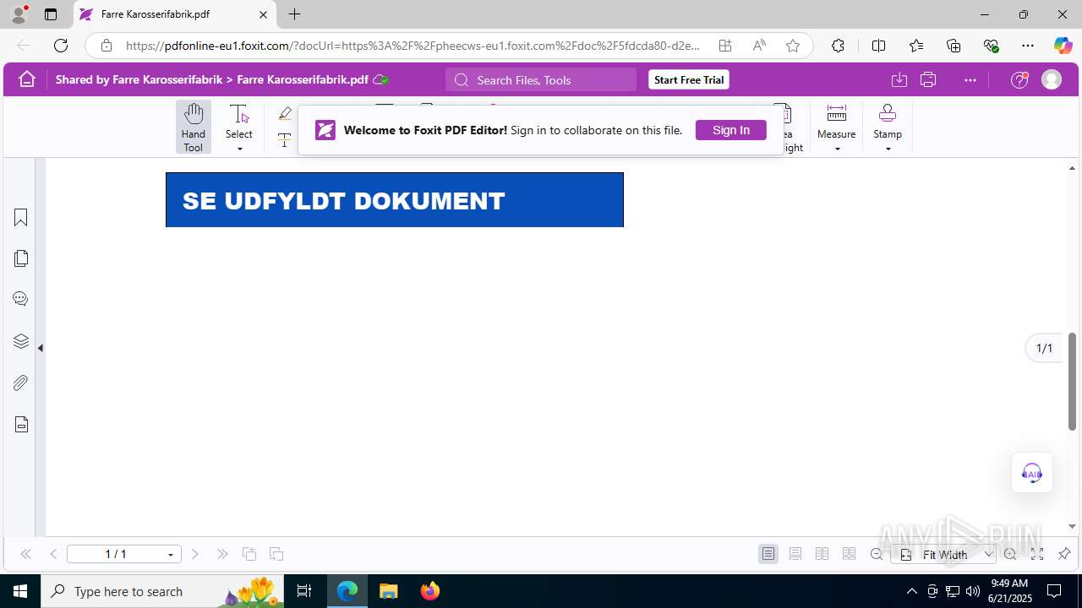Open the AI assistant floating button
Screen dimensions: 1082x608
pos(1032,473)
